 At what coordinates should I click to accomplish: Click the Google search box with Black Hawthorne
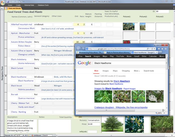click(129, 63)
